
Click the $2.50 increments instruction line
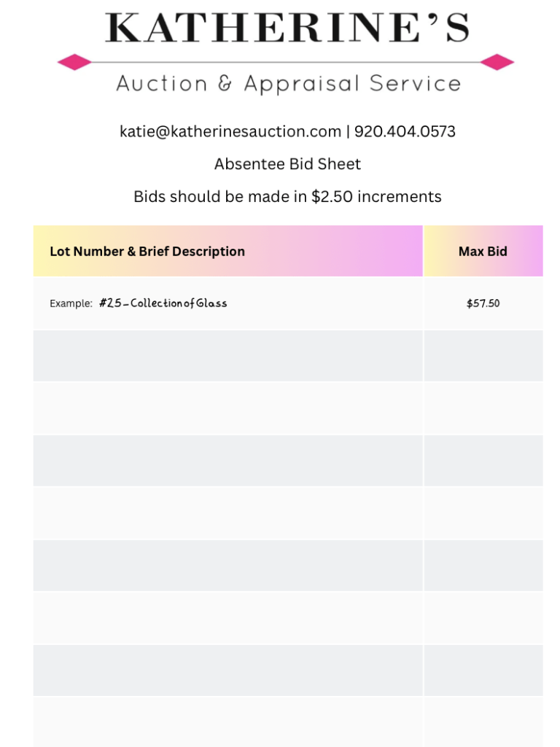287,196
